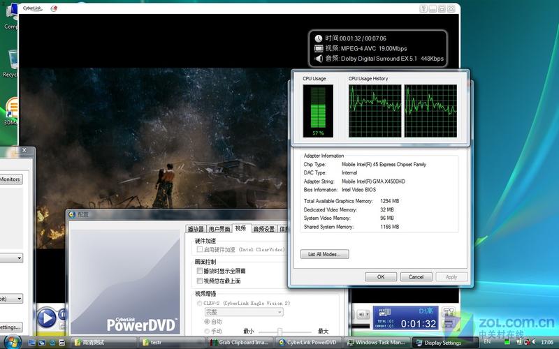Open the Recycle Bin desktop icon
Image resolution: width=559 pixels, height=349 pixels.
(x=10, y=64)
